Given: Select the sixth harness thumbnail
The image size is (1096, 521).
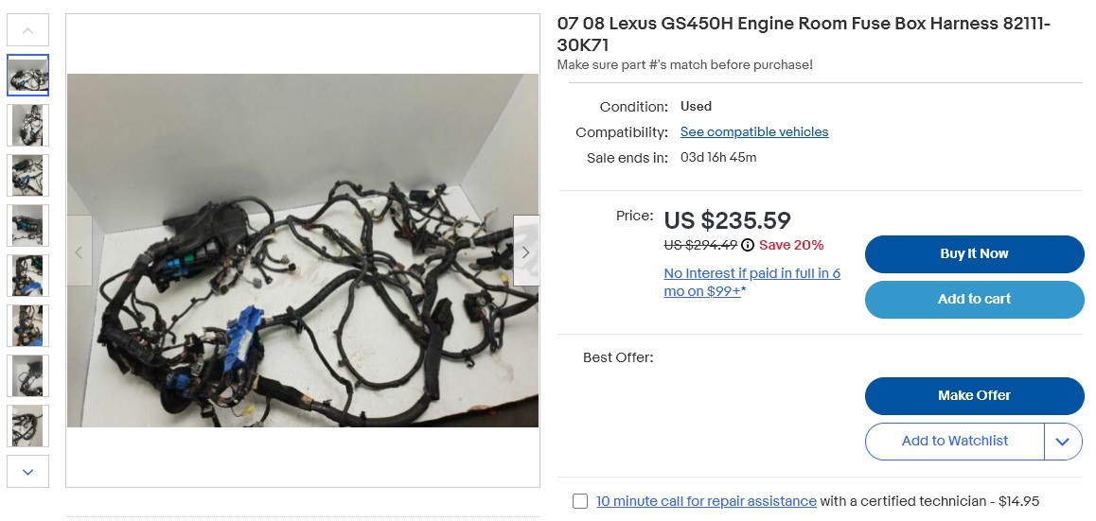Looking at the screenshot, I should [28, 326].
